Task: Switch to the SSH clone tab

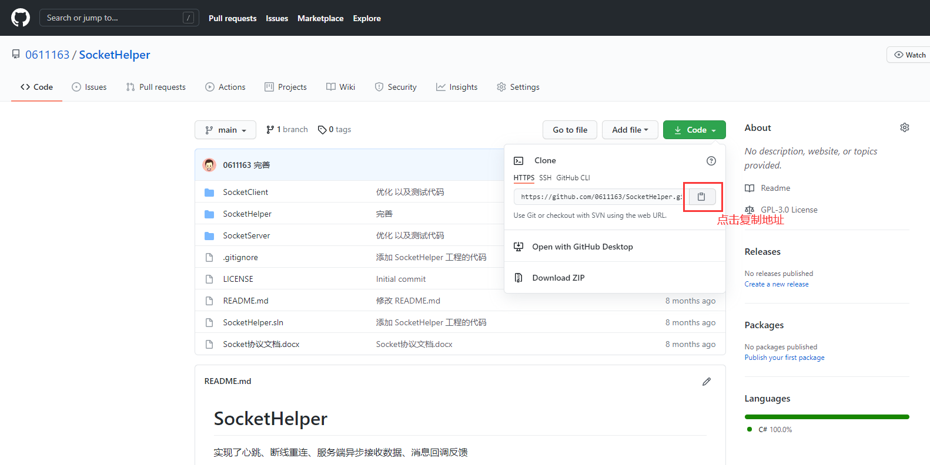Action: 545,178
